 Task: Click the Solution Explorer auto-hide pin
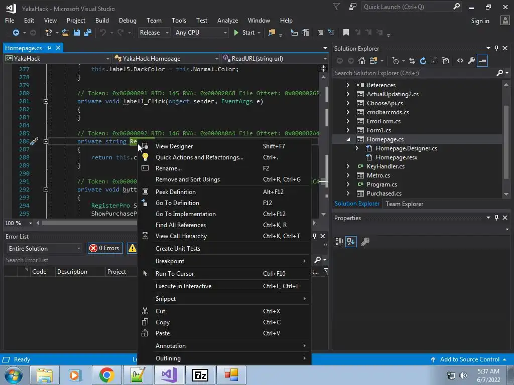(x=496, y=48)
